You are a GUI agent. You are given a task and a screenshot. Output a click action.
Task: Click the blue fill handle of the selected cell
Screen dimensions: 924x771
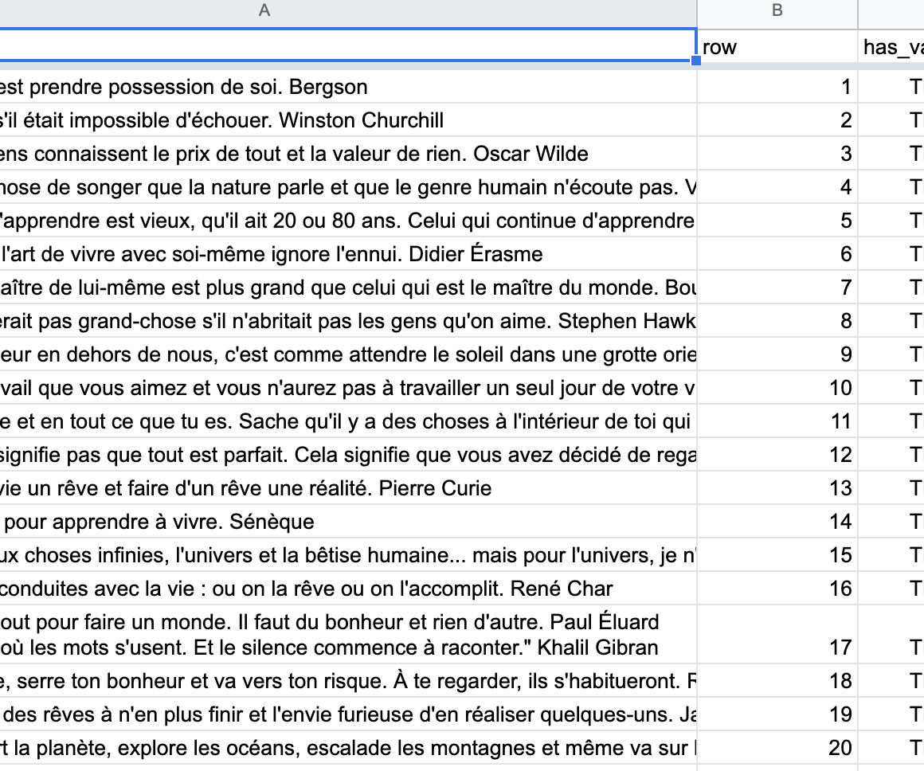697,61
